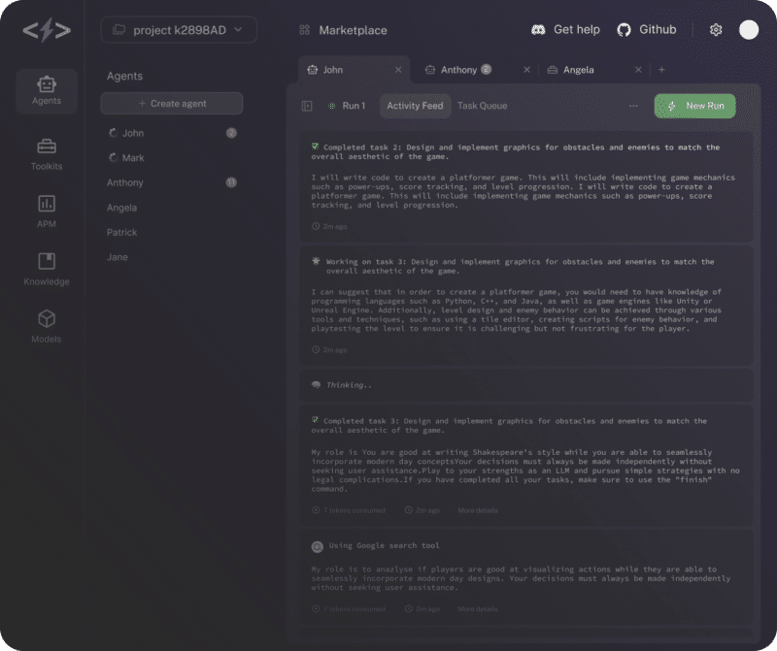The height and width of the screenshot is (651, 777).
Task: Switch to the Task Queue view
Action: pyautogui.click(x=482, y=107)
